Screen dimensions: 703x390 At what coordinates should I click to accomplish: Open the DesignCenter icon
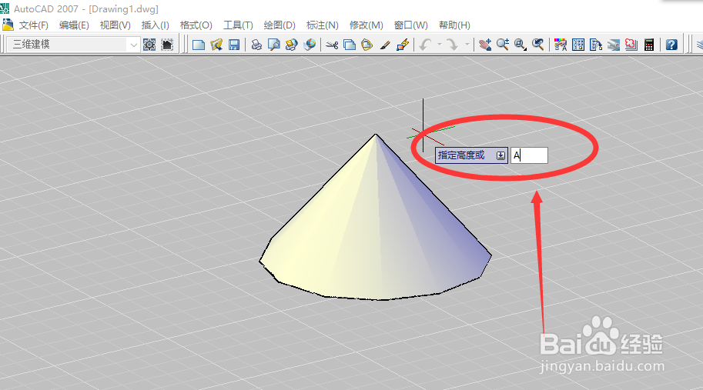coord(578,45)
